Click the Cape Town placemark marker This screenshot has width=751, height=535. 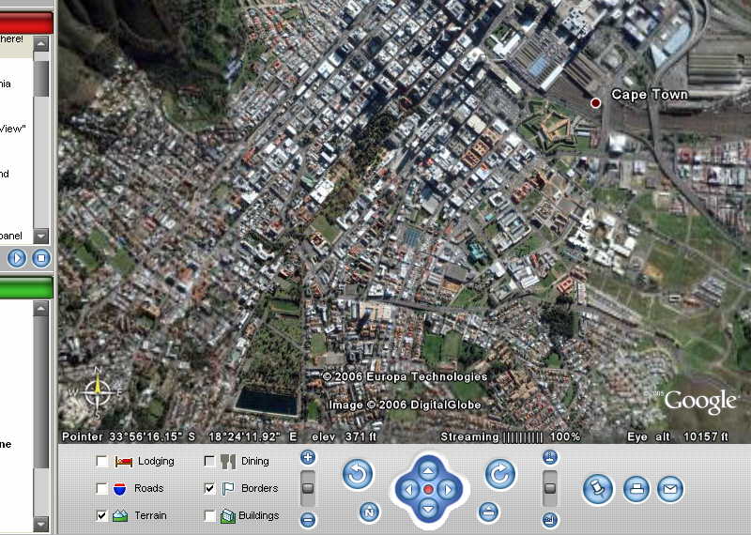pyautogui.click(x=595, y=102)
